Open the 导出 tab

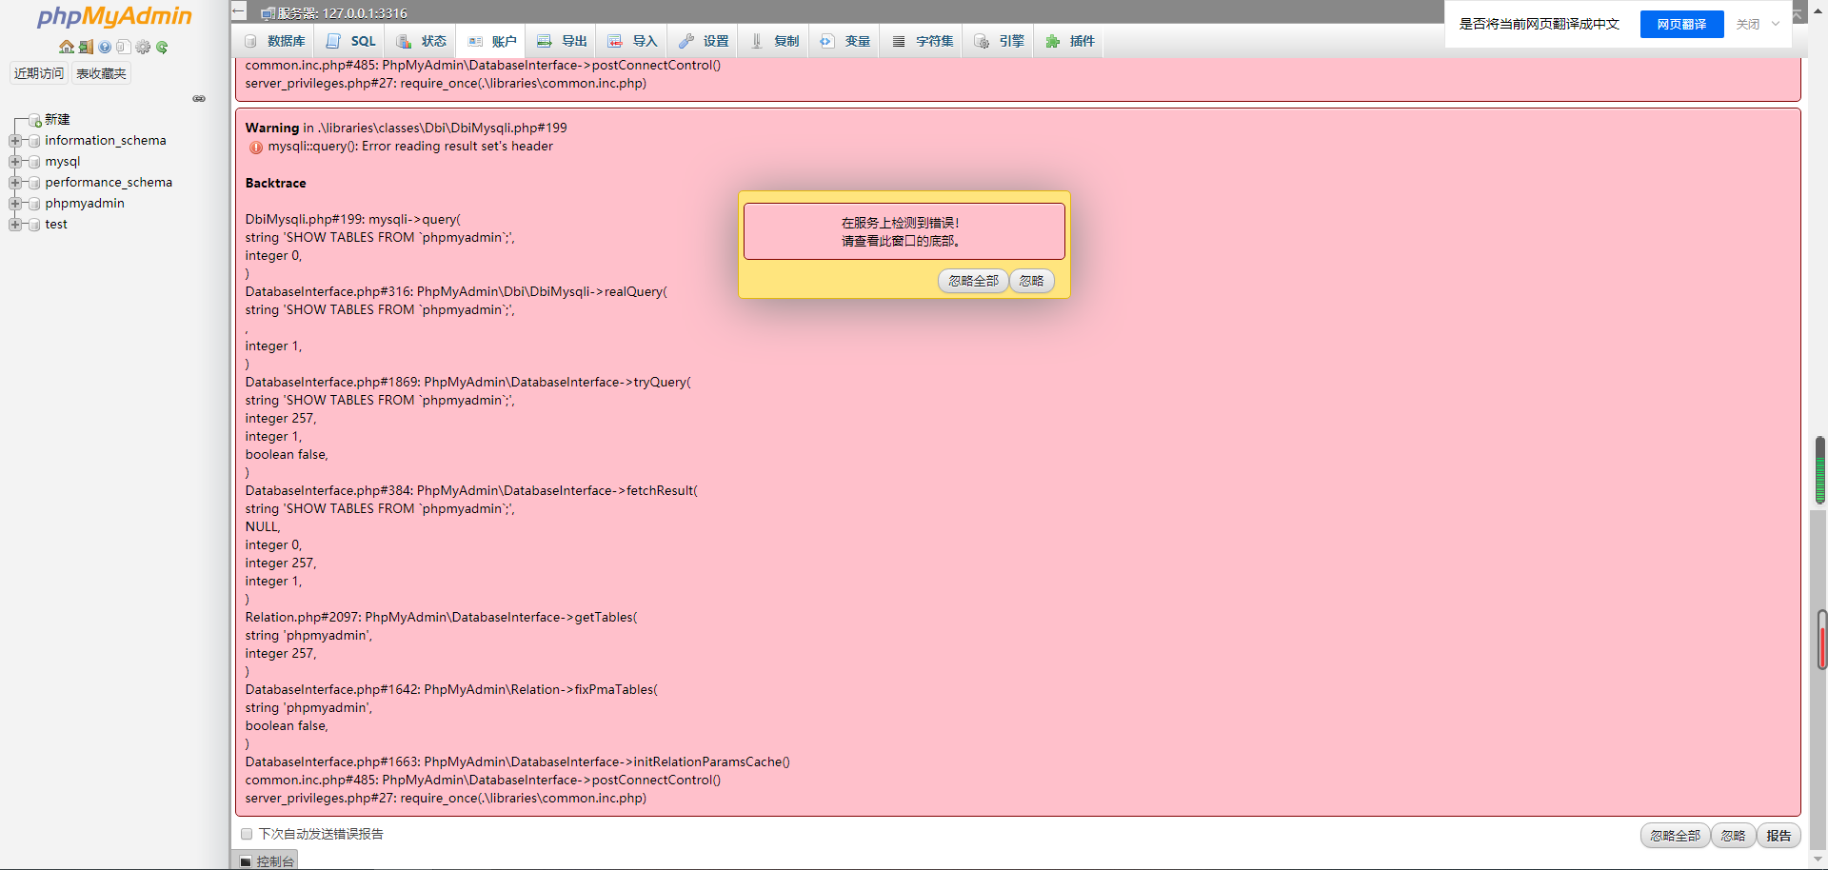point(562,41)
